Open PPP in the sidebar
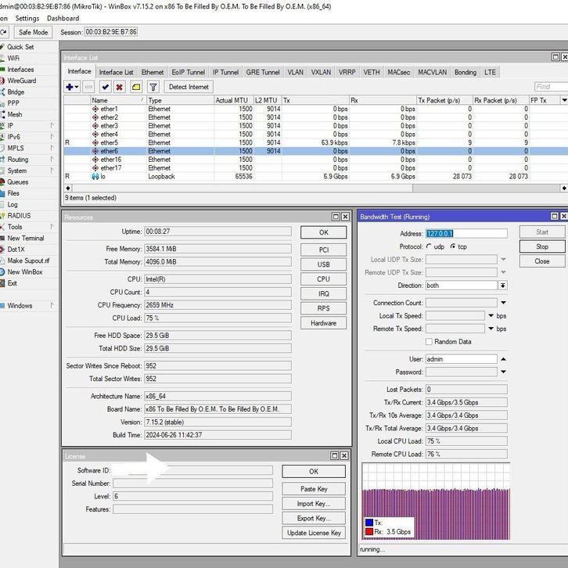The height and width of the screenshot is (568, 568). pos(13,102)
